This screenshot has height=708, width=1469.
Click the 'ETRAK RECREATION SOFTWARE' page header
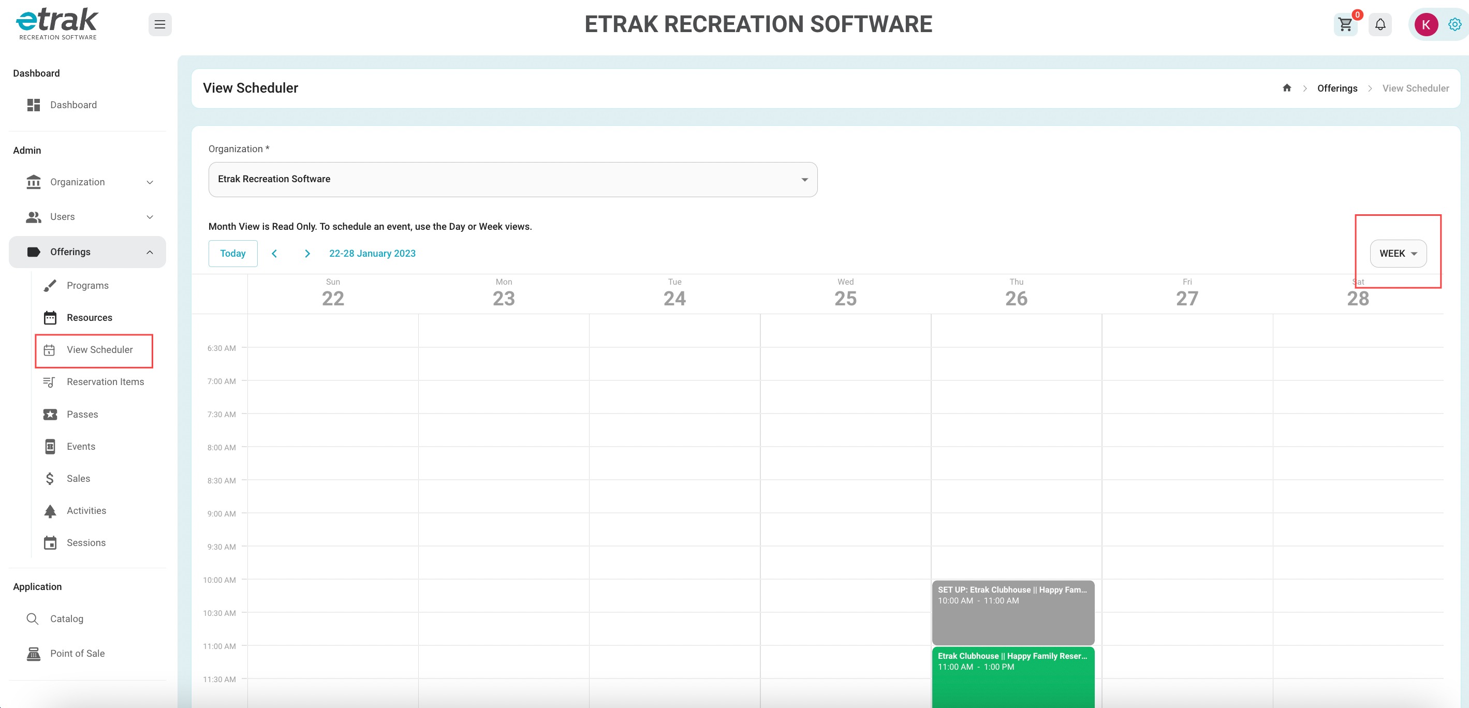[x=758, y=24]
